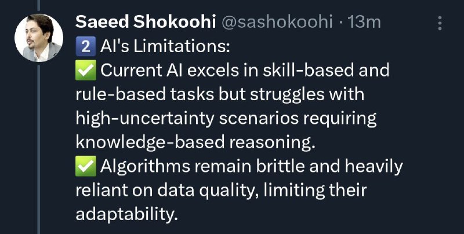This screenshot has width=464, height=234.
Task: Click the 'AI's Limitations:' heading text
Action: click(165, 47)
